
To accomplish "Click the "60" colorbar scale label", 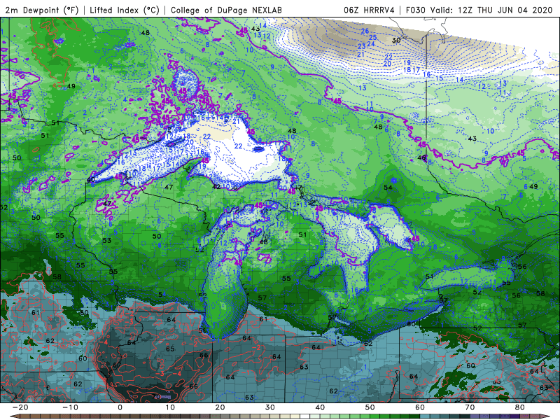I will tap(420, 407).
